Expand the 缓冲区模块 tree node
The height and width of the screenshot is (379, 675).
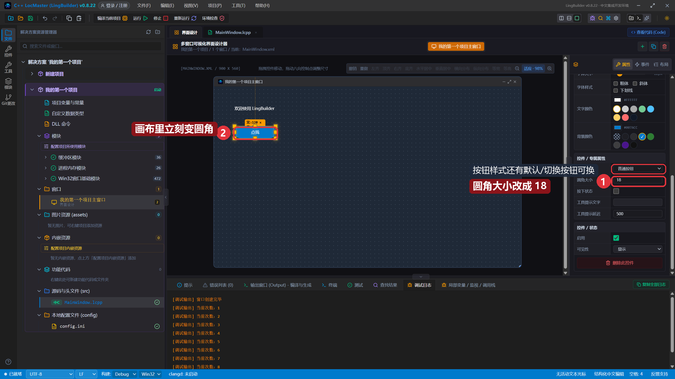click(x=45, y=157)
